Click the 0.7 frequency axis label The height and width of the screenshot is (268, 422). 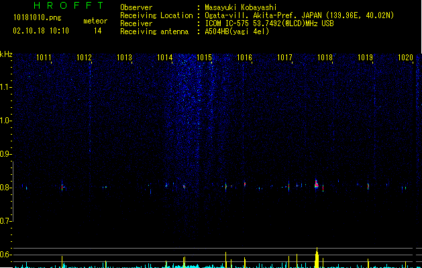[5, 221]
